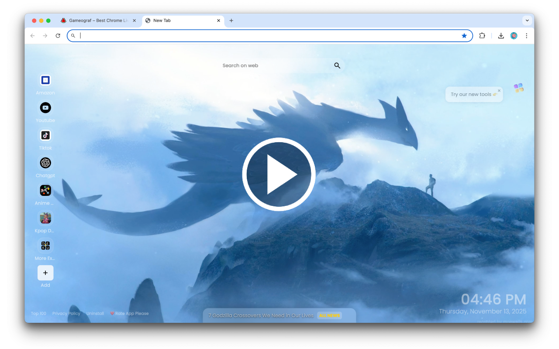Click Rate App Please link
Screen dimensions: 559x349
click(129, 313)
